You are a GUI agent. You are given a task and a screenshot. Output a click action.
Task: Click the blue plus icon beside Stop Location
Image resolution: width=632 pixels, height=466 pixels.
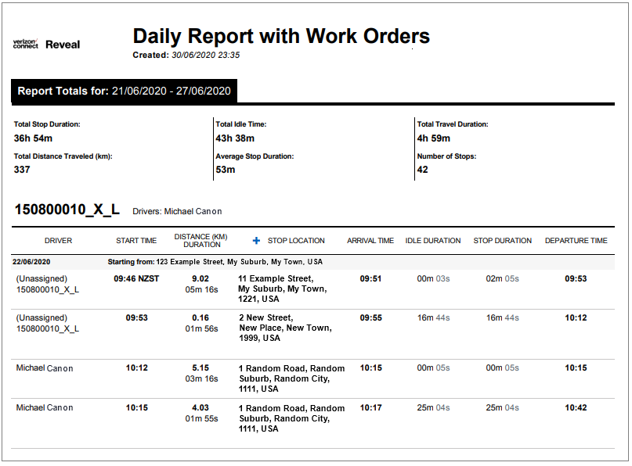tap(256, 241)
